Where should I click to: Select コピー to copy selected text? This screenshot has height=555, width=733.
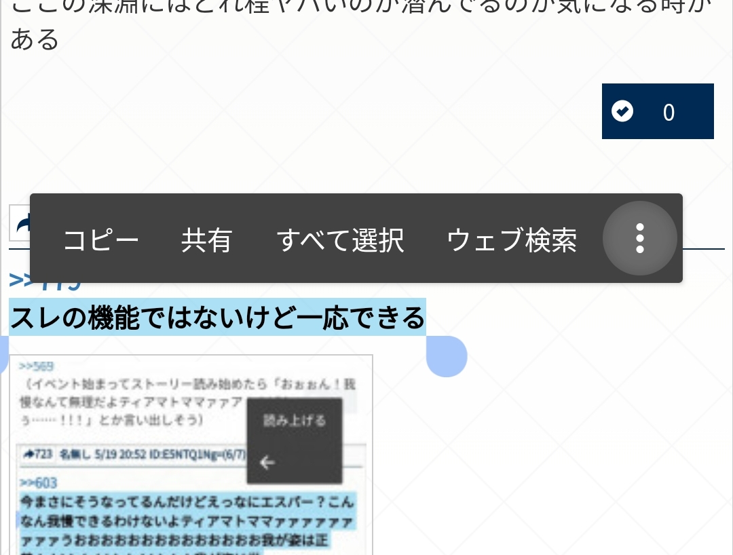(100, 240)
